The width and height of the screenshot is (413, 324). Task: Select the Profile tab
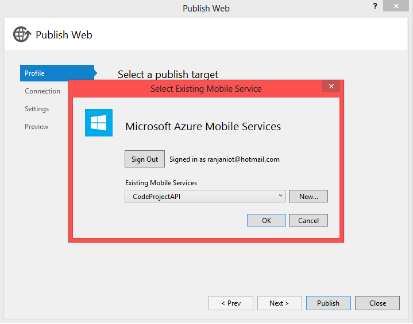57,73
